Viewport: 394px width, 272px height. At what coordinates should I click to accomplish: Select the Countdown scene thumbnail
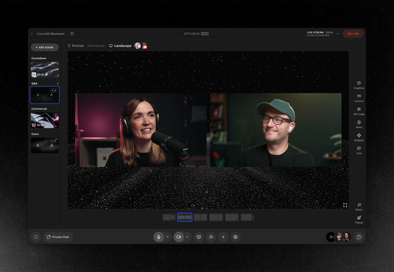45,70
